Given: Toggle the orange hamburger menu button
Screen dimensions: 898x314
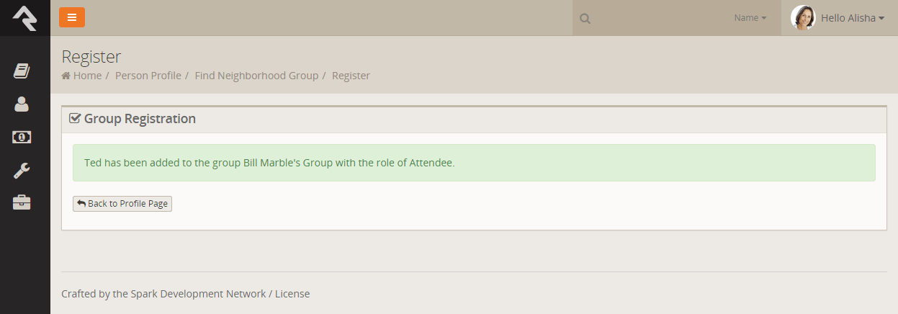Looking at the screenshot, I should pyautogui.click(x=72, y=17).
